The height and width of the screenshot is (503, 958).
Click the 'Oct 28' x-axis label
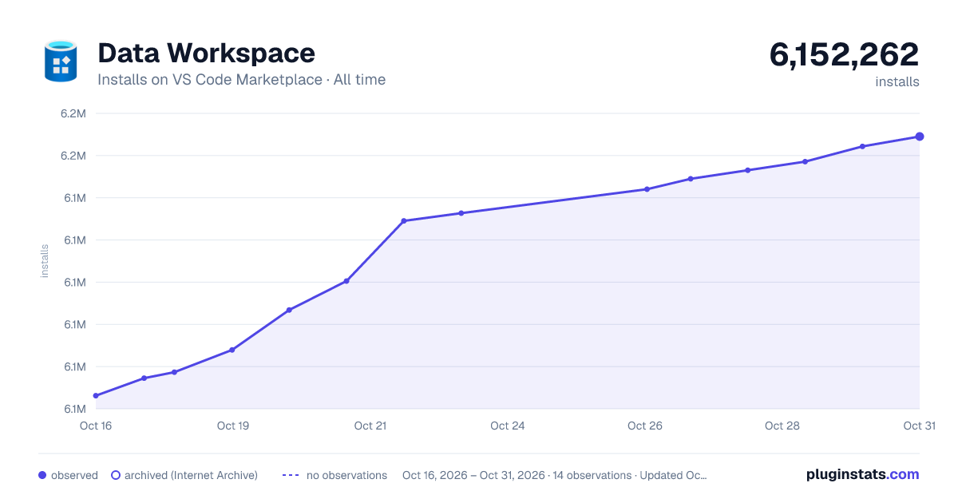click(782, 426)
